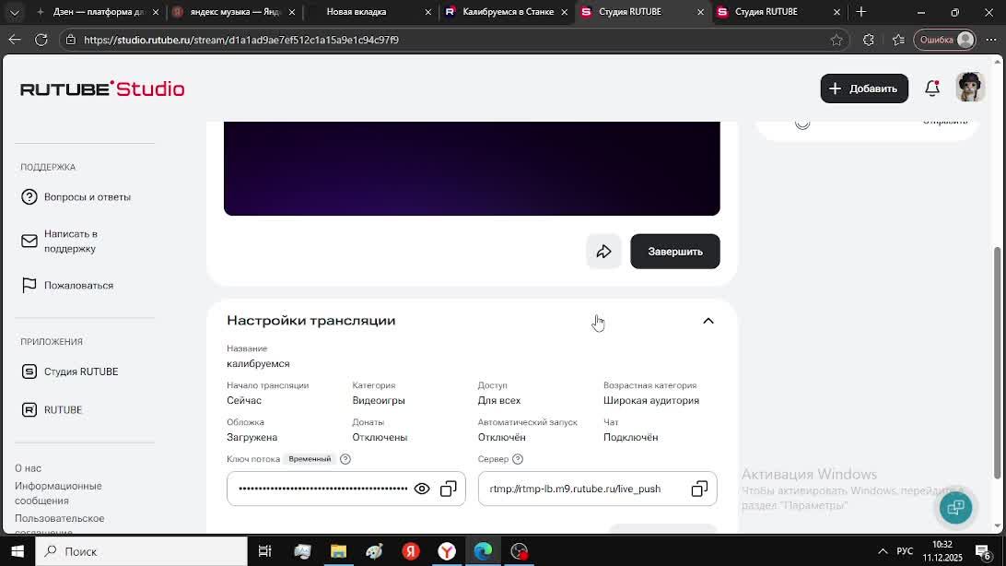
Task: Click the category value Видеоигры
Action: [379, 400]
